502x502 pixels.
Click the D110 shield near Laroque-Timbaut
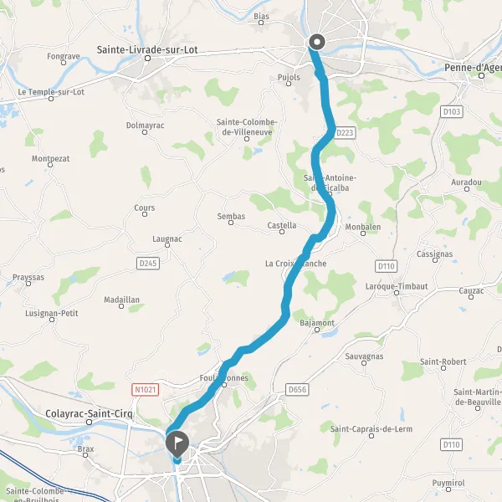coord(386,266)
